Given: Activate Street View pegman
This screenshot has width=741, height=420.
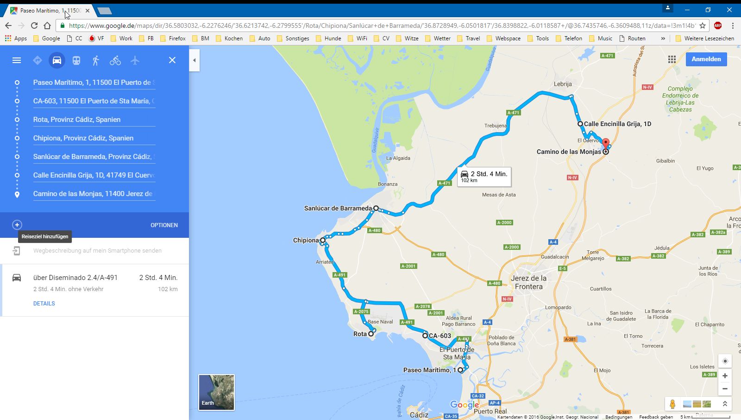Looking at the screenshot, I should click(672, 404).
